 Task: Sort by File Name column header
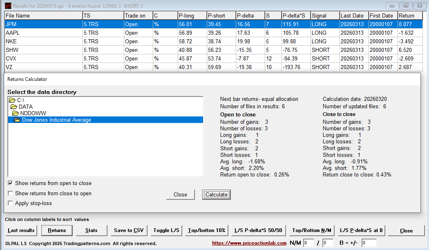(43, 16)
